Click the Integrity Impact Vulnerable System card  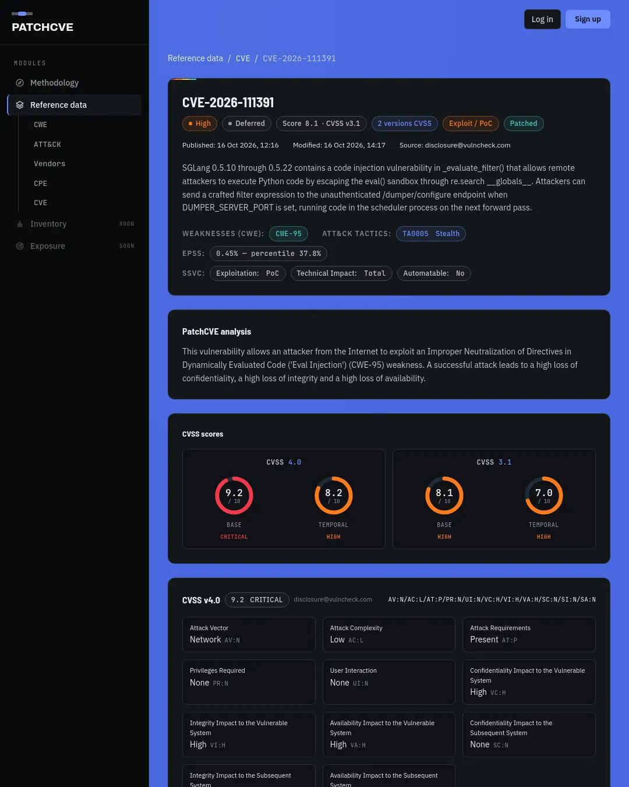[249, 735]
